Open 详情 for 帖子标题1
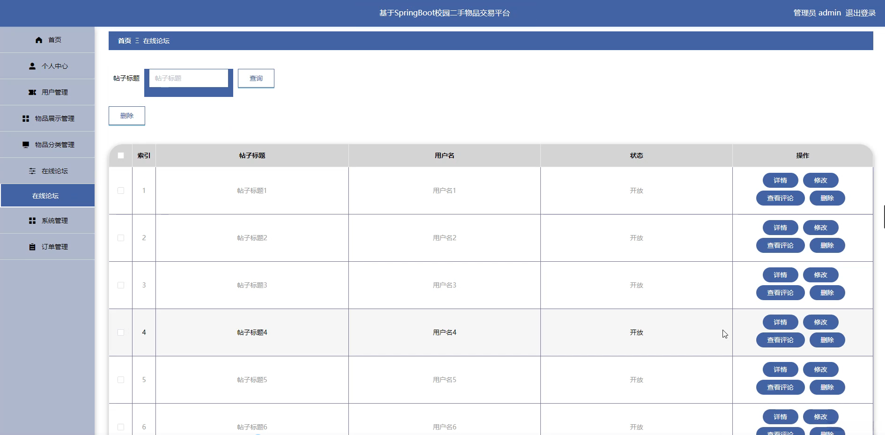This screenshot has height=435, width=885. [781, 180]
